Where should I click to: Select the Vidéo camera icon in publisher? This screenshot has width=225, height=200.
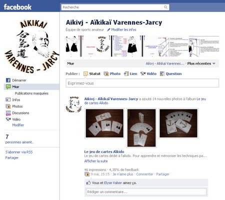click(143, 73)
